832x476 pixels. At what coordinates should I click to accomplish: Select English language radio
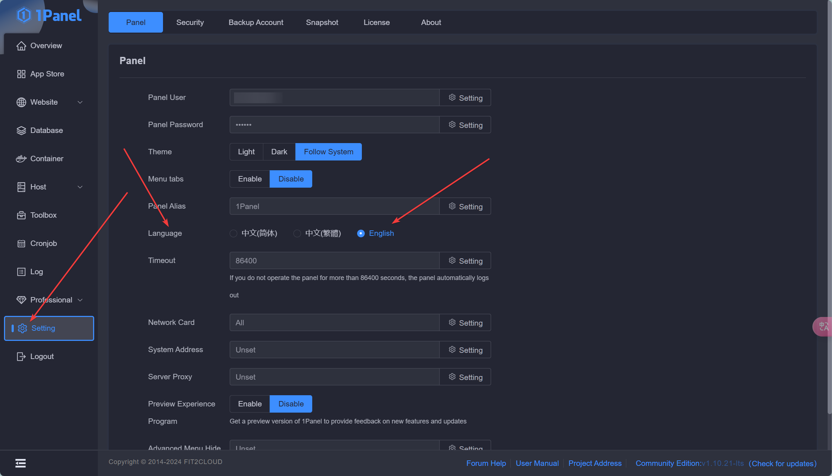pyautogui.click(x=361, y=233)
